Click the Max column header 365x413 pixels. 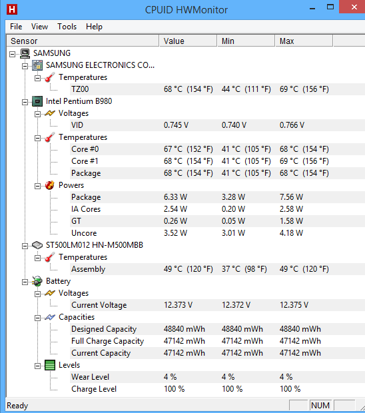click(304, 41)
